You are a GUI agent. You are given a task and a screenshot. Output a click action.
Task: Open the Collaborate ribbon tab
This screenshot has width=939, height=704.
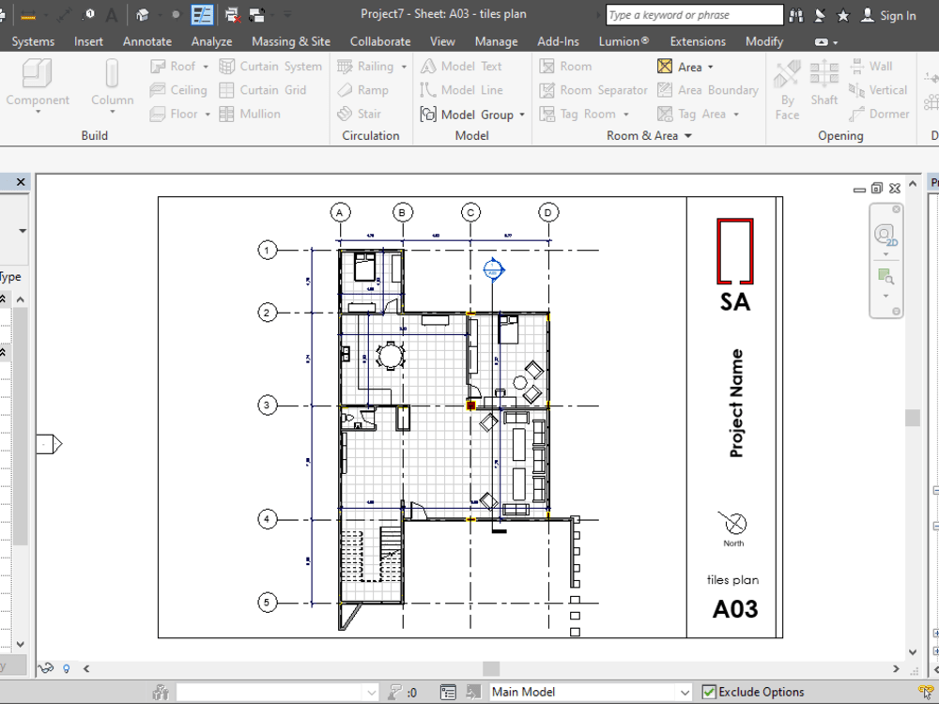tap(380, 41)
